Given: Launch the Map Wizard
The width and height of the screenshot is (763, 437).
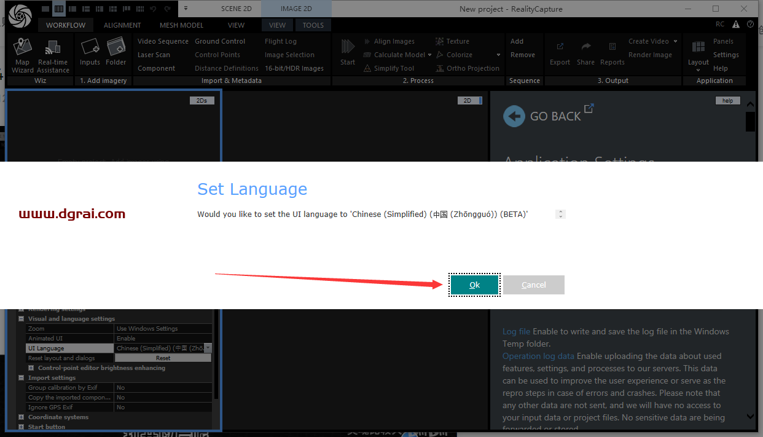Looking at the screenshot, I should pos(23,55).
